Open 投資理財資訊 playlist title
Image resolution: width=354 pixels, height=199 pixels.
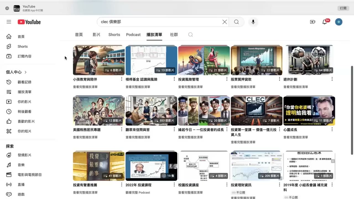tap(241, 185)
